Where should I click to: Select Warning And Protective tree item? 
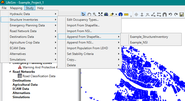[40, 67]
